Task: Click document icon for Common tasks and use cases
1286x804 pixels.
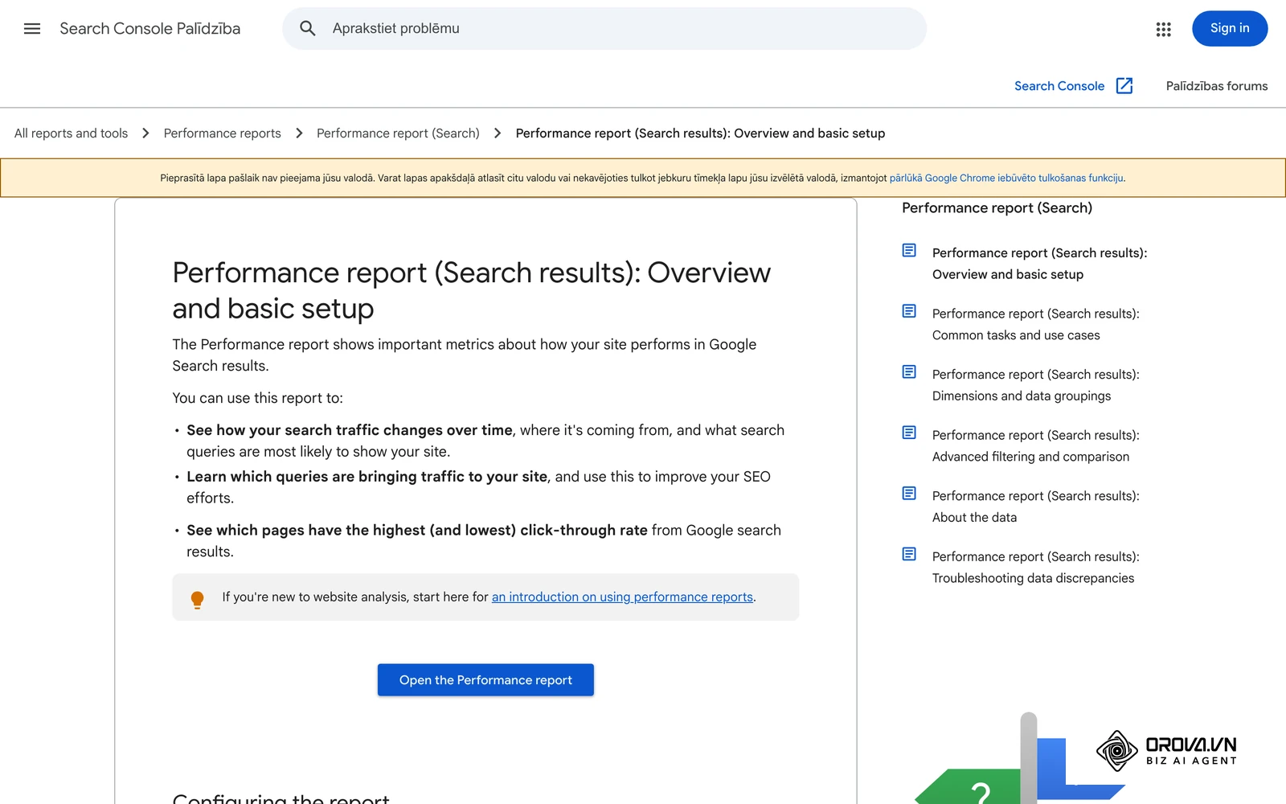Action: [909, 311]
